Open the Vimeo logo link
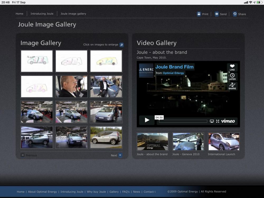Screen dimensions: 264x198 point(228,121)
